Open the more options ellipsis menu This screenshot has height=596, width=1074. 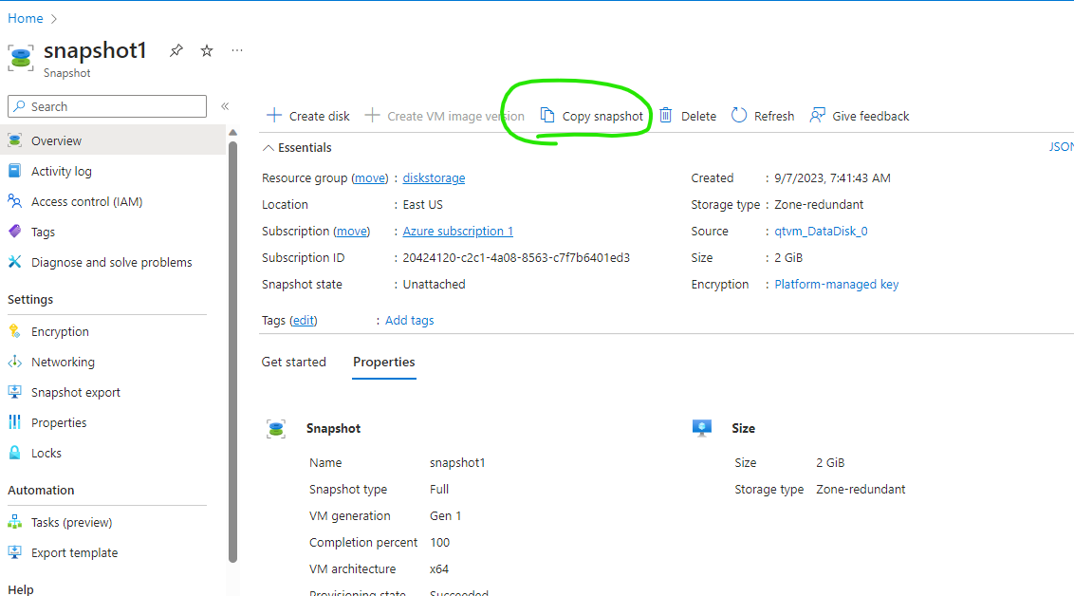237,50
